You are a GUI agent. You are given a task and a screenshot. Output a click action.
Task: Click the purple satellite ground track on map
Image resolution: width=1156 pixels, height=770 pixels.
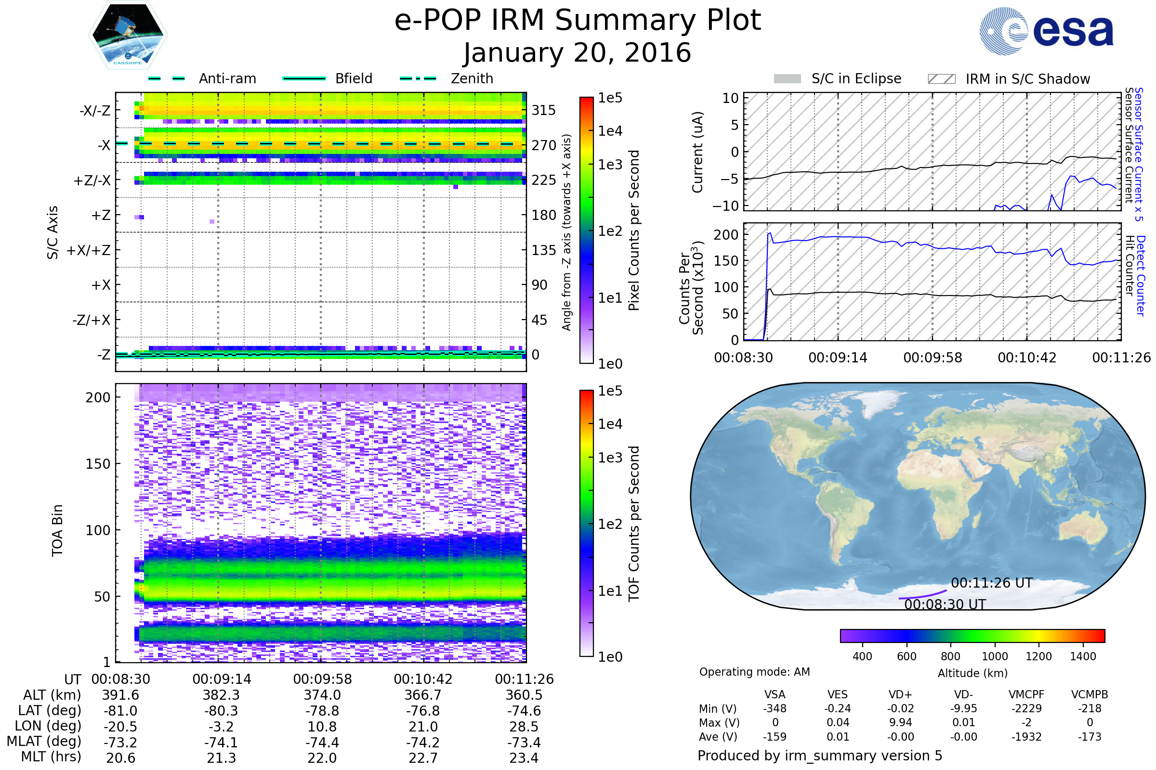[x=924, y=595]
